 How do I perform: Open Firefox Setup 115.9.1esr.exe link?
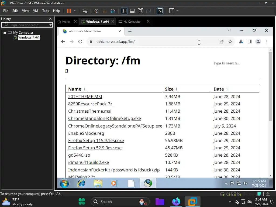coord(96,140)
